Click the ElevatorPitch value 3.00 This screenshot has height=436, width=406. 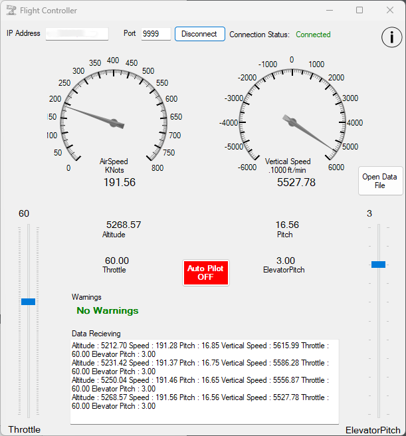[286, 261]
